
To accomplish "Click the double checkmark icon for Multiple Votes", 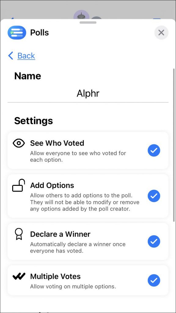I will 18,276.
